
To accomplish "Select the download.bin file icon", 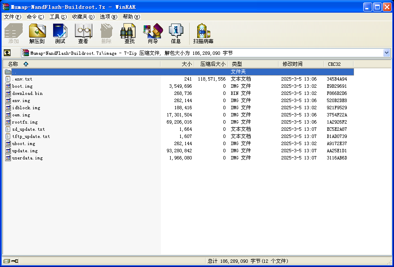I will [x=8, y=93].
